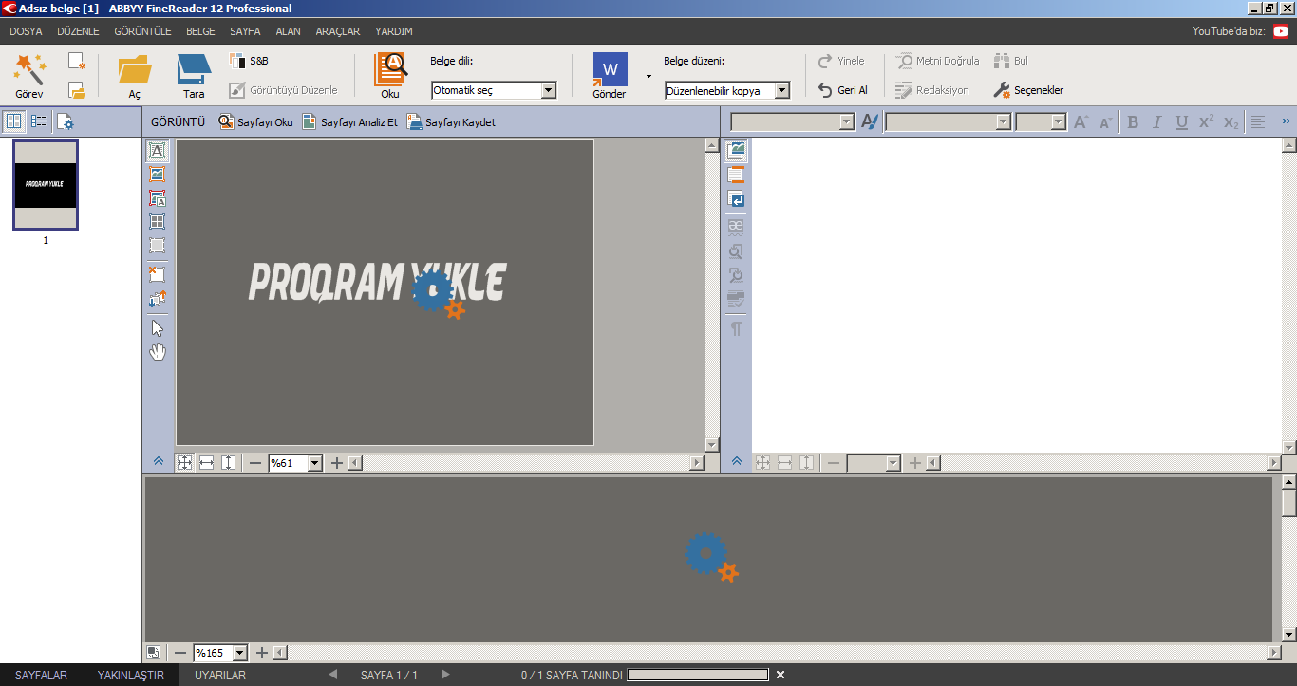
Task: Fit image to width icon
Action: 206,463
